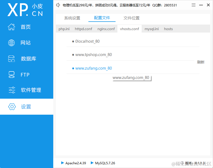Image resolution: width=213 pixels, height=168 pixels.
Task: Open the hamburger menu at top right
Action: point(194,5)
